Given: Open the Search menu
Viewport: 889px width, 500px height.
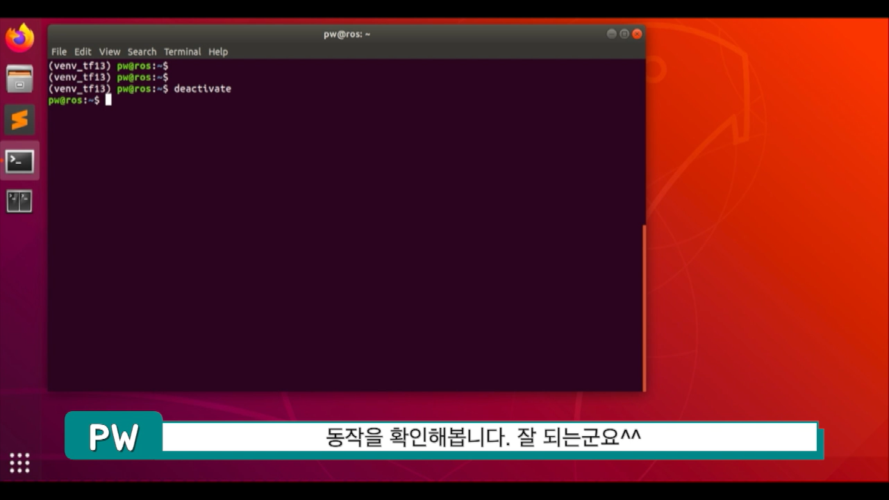Looking at the screenshot, I should (142, 51).
